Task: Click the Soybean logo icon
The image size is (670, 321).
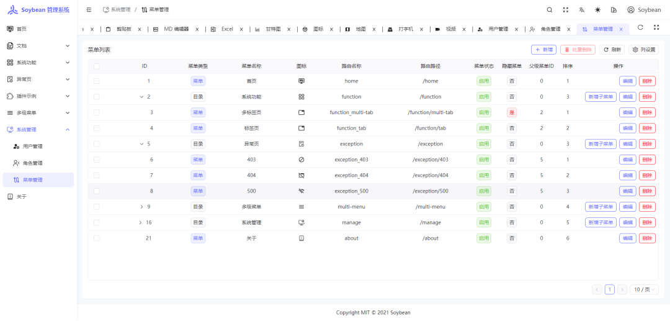Action: coord(12,10)
